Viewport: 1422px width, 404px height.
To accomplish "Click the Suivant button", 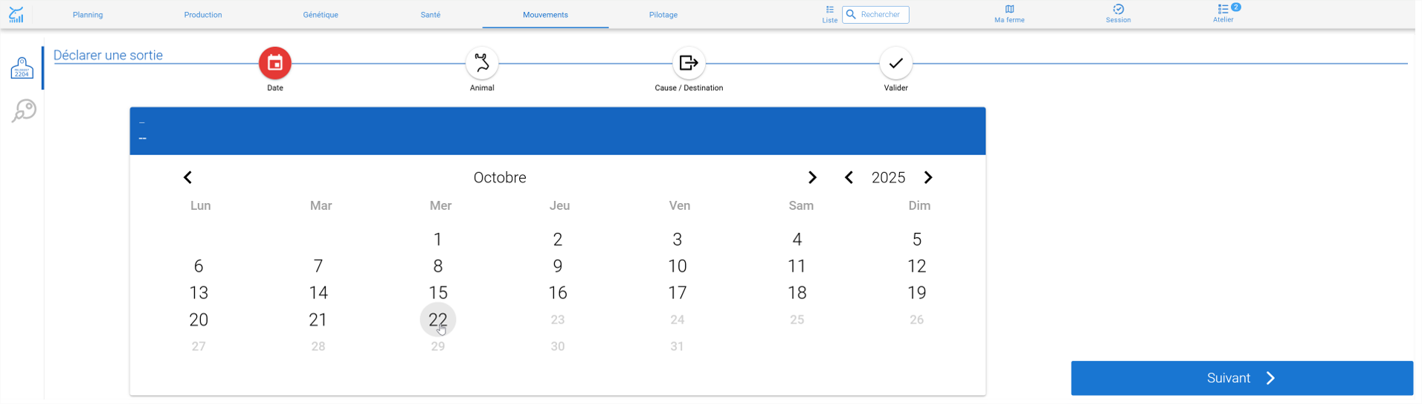I will 1242,378.
